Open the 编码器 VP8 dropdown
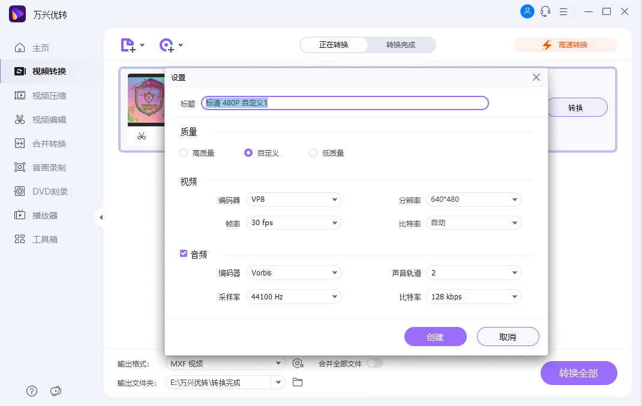This screenshot has height=406, width=642. tap(293, 199)
